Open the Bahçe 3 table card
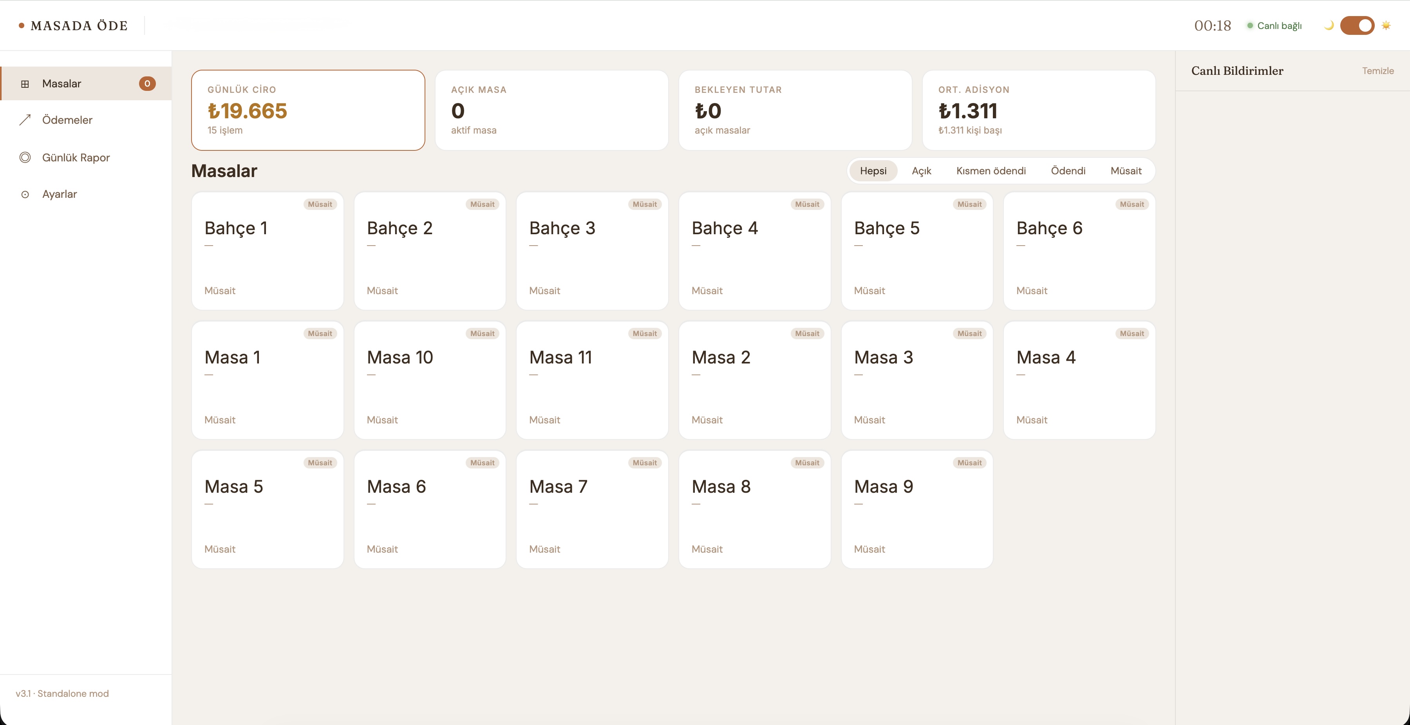 (592, 251)
